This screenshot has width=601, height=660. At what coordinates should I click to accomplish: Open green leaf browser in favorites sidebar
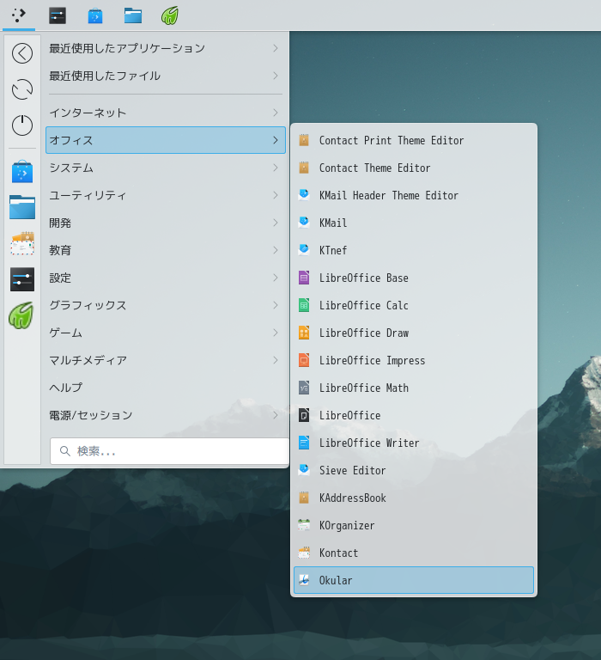coord(21,315)
